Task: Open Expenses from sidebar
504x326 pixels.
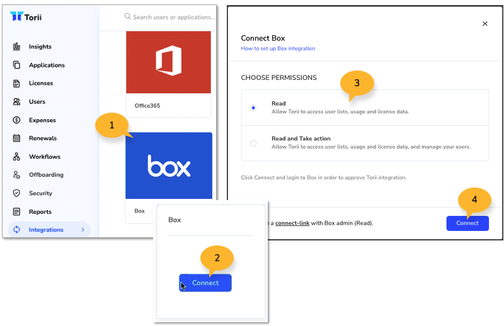Action: 42,120
